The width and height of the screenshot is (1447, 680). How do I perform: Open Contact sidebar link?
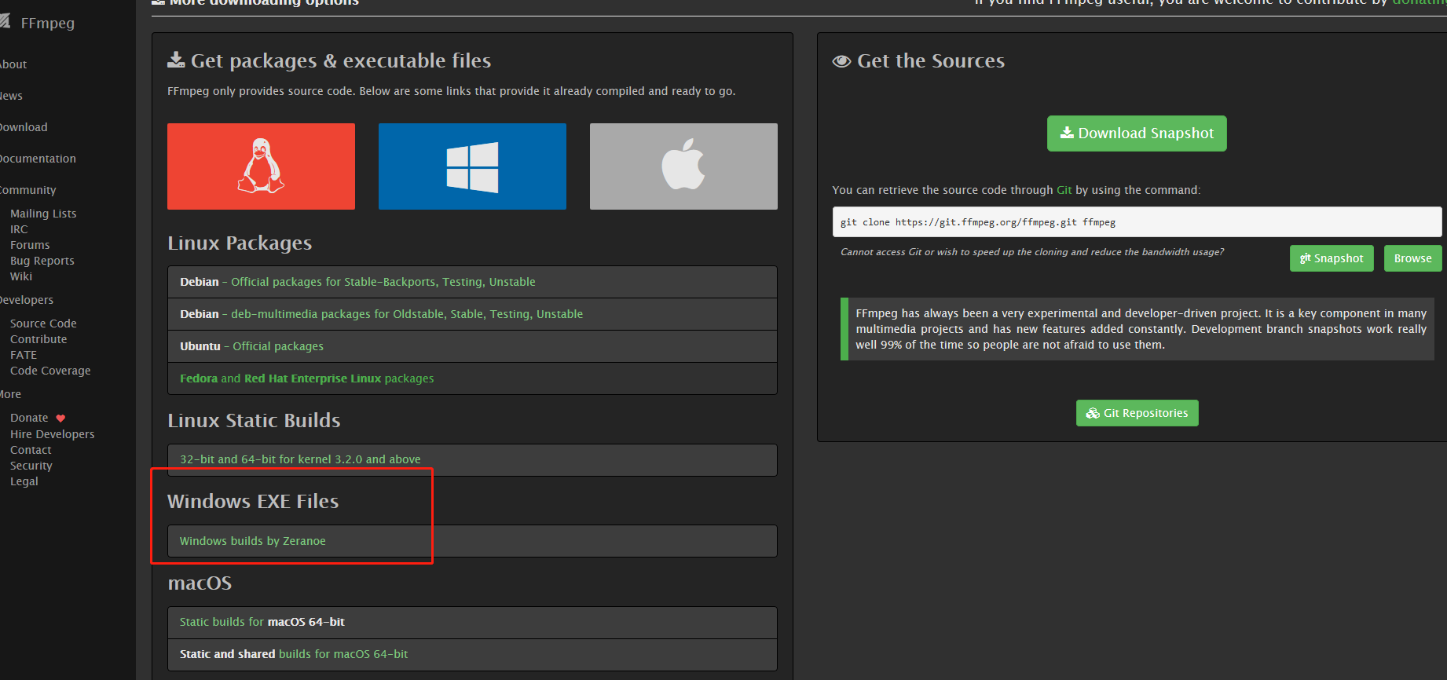click(31, 450)
